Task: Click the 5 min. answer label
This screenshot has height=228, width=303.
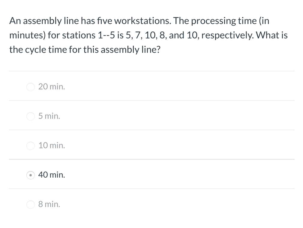Action: pos(49,116)
